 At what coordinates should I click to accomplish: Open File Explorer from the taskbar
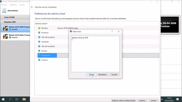pyautogui.click(x=24, y=99)
